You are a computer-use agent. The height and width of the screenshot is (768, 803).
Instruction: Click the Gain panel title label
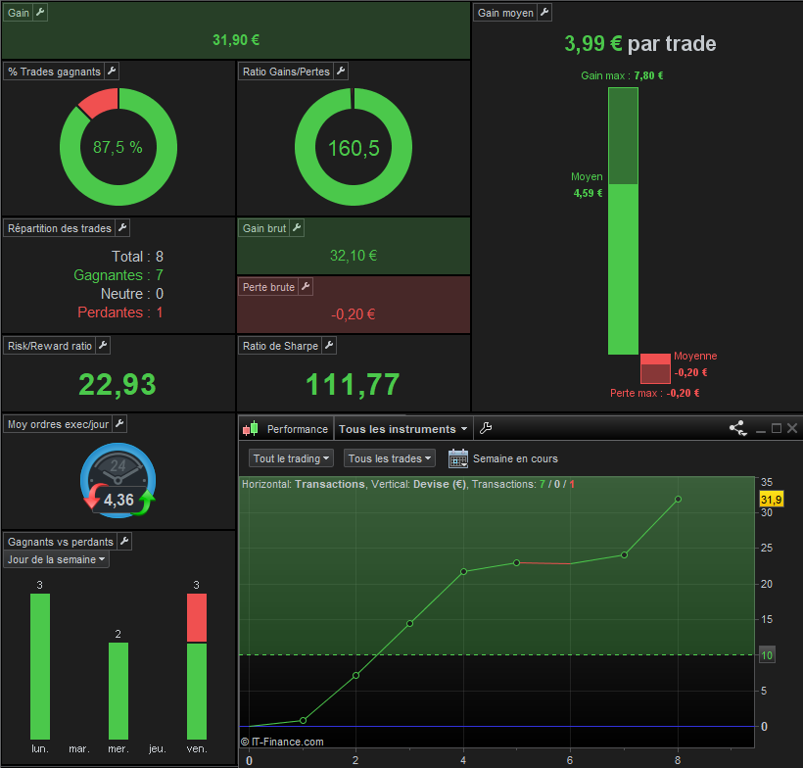(19, 13)
